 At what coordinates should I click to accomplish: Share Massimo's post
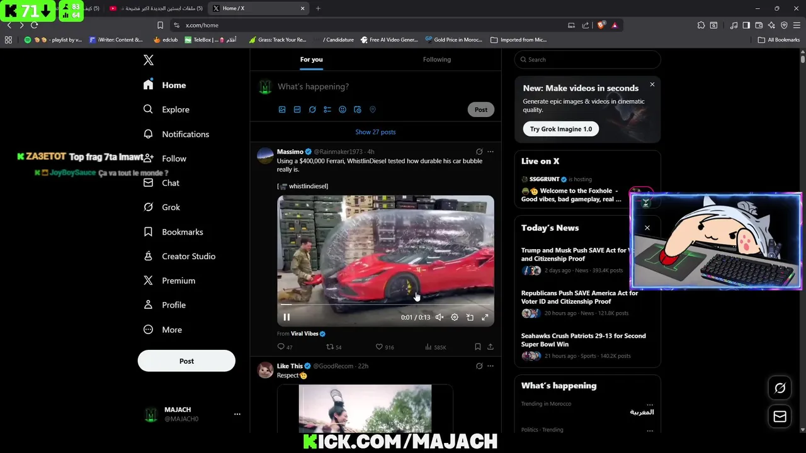click(491, 347)
